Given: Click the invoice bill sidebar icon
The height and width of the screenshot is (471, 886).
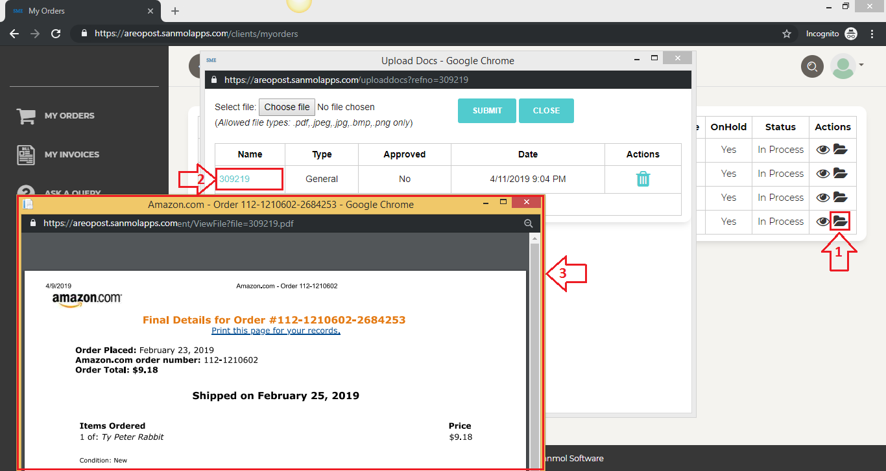Looking at the screenshot, I should pyautogui.click(x=25, y=155).
